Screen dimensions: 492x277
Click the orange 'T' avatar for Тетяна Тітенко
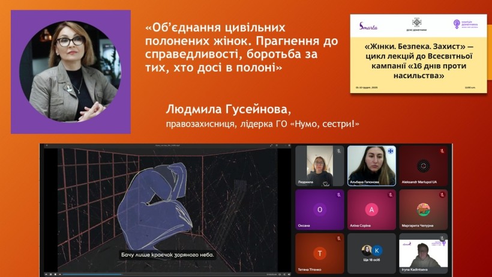[320, 253]
